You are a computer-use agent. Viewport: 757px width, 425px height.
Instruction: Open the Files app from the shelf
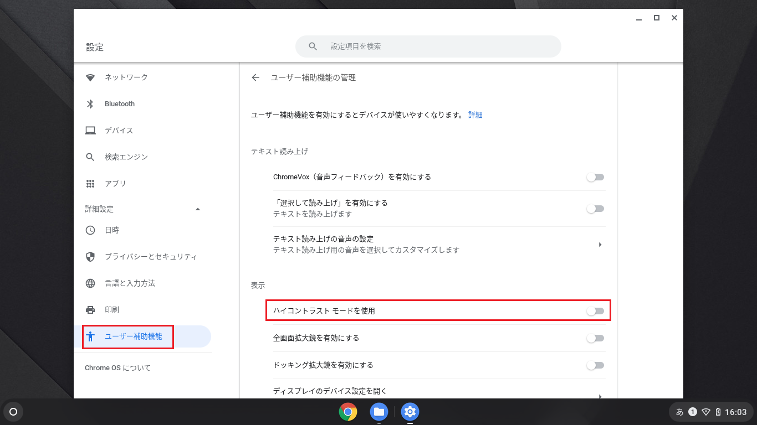(x=379, y=412)
